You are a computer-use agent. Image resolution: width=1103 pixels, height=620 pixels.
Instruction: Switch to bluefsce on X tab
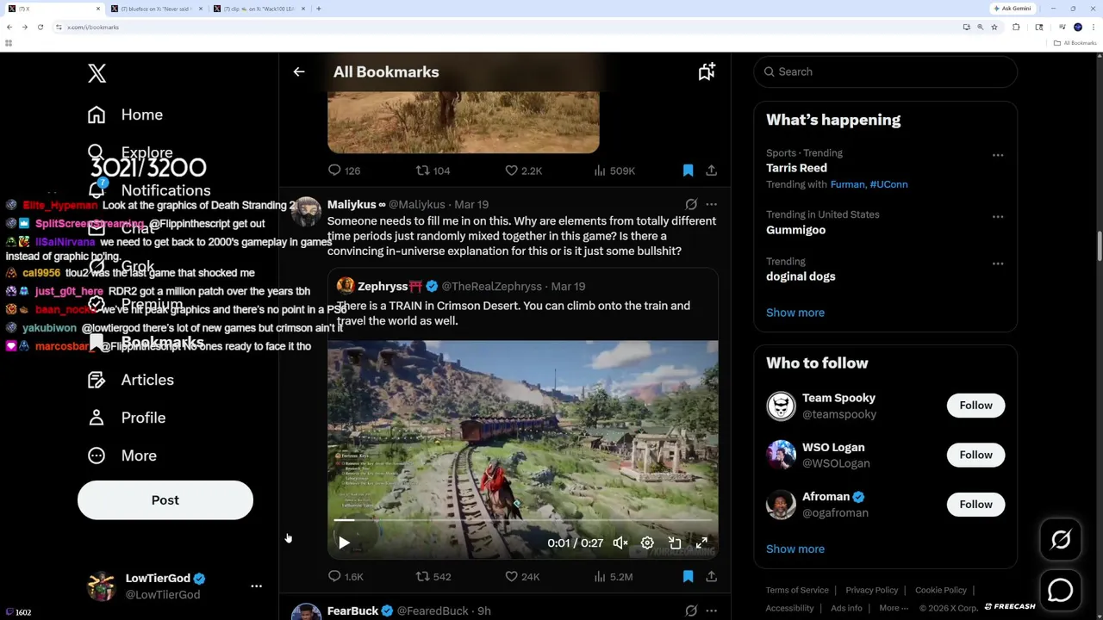point(157,9)
